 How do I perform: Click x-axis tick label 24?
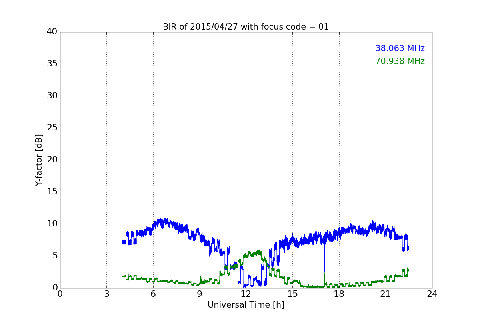point(432,294)
